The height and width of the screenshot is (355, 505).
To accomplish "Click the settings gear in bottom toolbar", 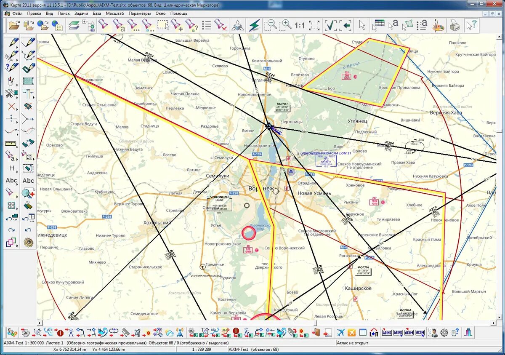I will coord(444,333).
